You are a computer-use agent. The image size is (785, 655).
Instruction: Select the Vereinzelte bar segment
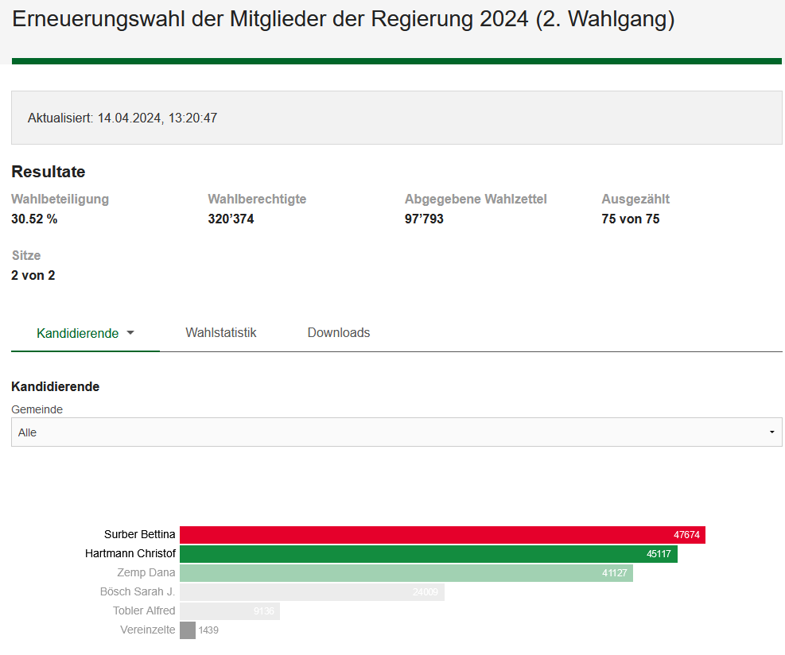point(188,630)
